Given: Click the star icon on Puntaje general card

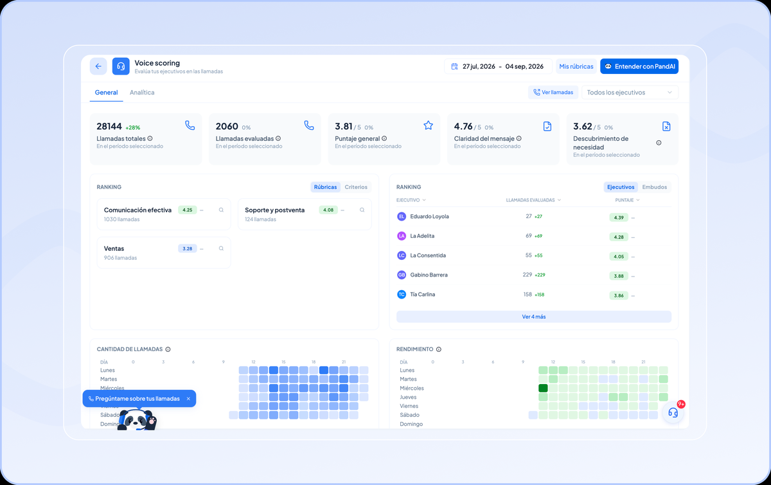Looking at the screenshot, I should pos(429,125).
